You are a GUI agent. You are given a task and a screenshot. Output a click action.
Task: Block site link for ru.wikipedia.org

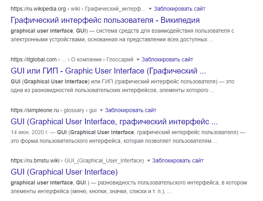click(180, 9)
